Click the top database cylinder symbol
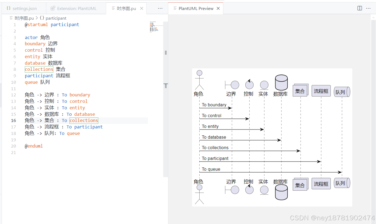376x224 pixels. coord(281,83)
